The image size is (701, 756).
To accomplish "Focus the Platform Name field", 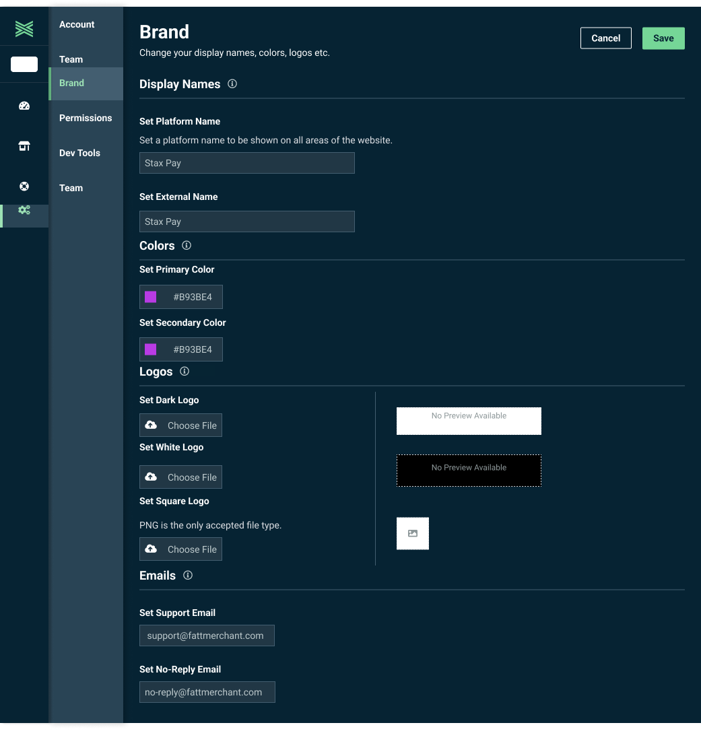I will point(247,163).
